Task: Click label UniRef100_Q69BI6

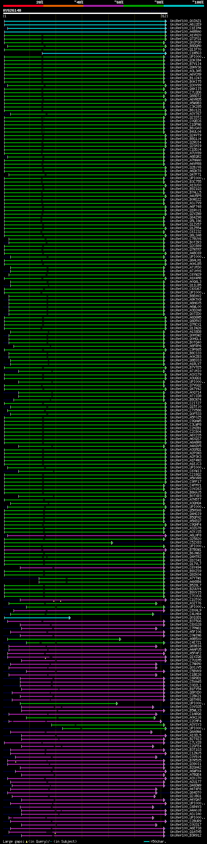Action: click(x=185, y=646)
